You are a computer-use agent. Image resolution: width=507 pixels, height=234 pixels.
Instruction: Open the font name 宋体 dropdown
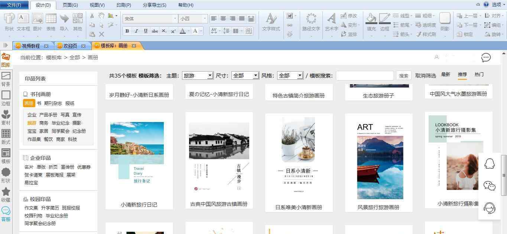pos(175,19)
